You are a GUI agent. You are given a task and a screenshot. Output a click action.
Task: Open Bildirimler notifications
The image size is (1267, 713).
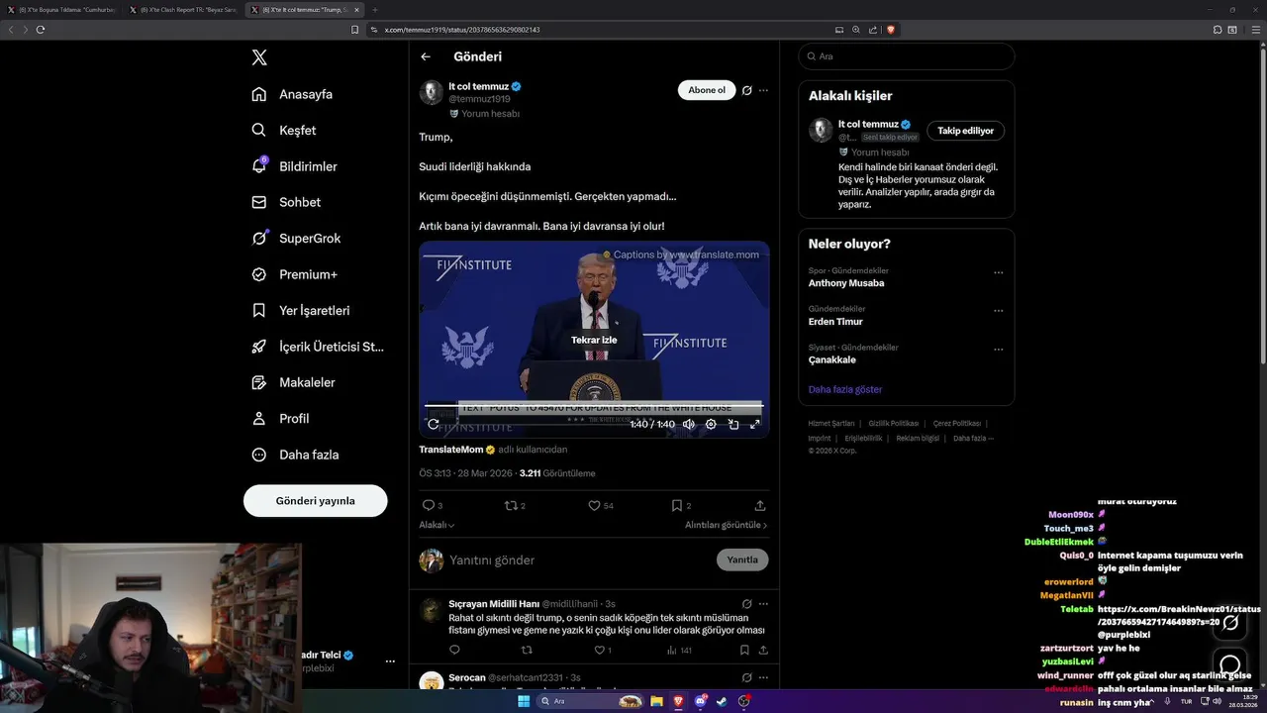[x=294, y=166]
